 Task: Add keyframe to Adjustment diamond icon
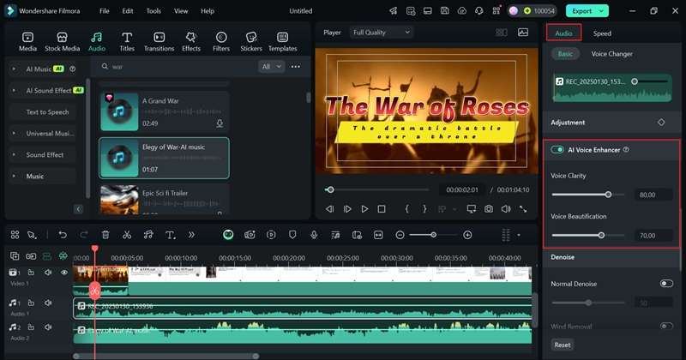click(x=661, y=123)
